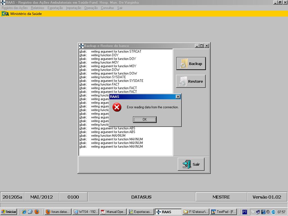Maximize the Backup e Restore do banco window
Screen dimensions: 288x216
[202, 46]
